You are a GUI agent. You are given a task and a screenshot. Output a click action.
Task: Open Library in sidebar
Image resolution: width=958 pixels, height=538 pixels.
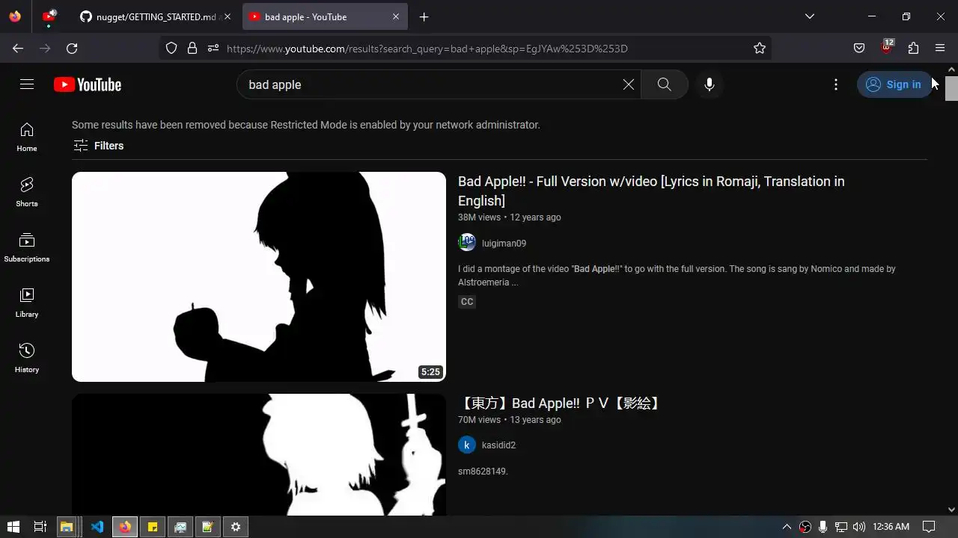click(x=27, y=303)
